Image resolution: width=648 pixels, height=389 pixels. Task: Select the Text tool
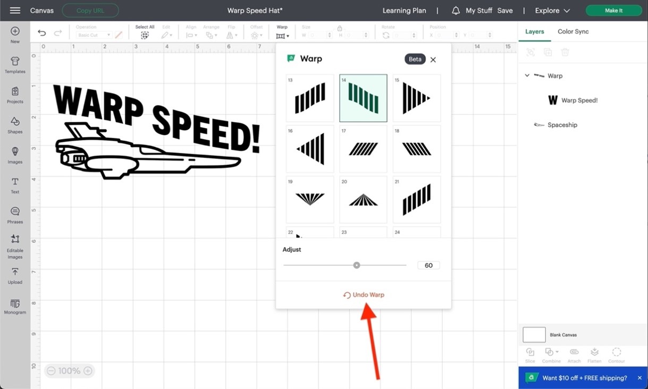coord(15,185)
